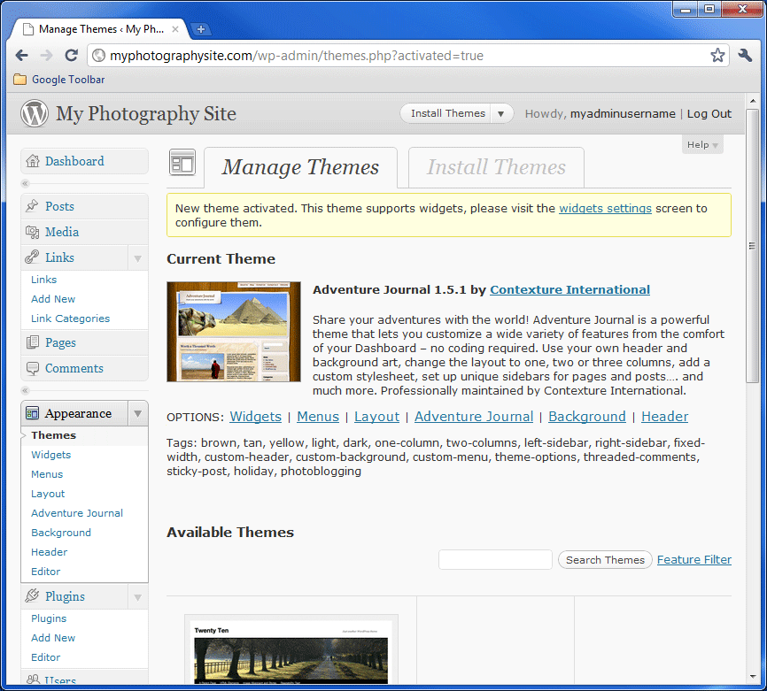Open Layout in Appearance submenu
767x691 pixels.
(48, 494)
